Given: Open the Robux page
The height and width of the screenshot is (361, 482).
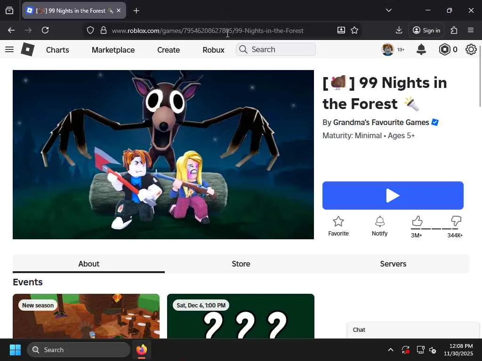Looking at the screenshot, I should pos(213,50).
